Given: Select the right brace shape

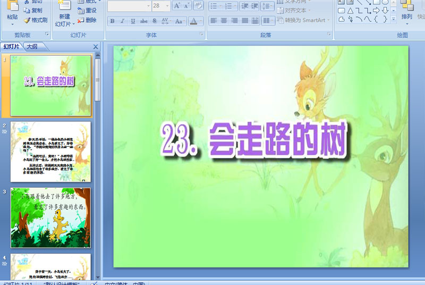Looking at the screenshot, I should click(385, 19).
